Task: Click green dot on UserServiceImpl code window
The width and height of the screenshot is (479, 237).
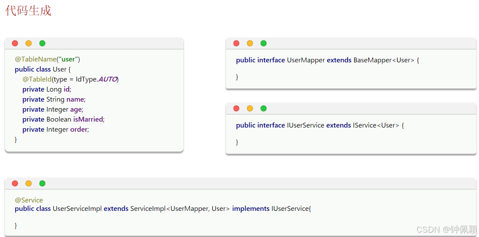Action: click(x=42, y=184)
